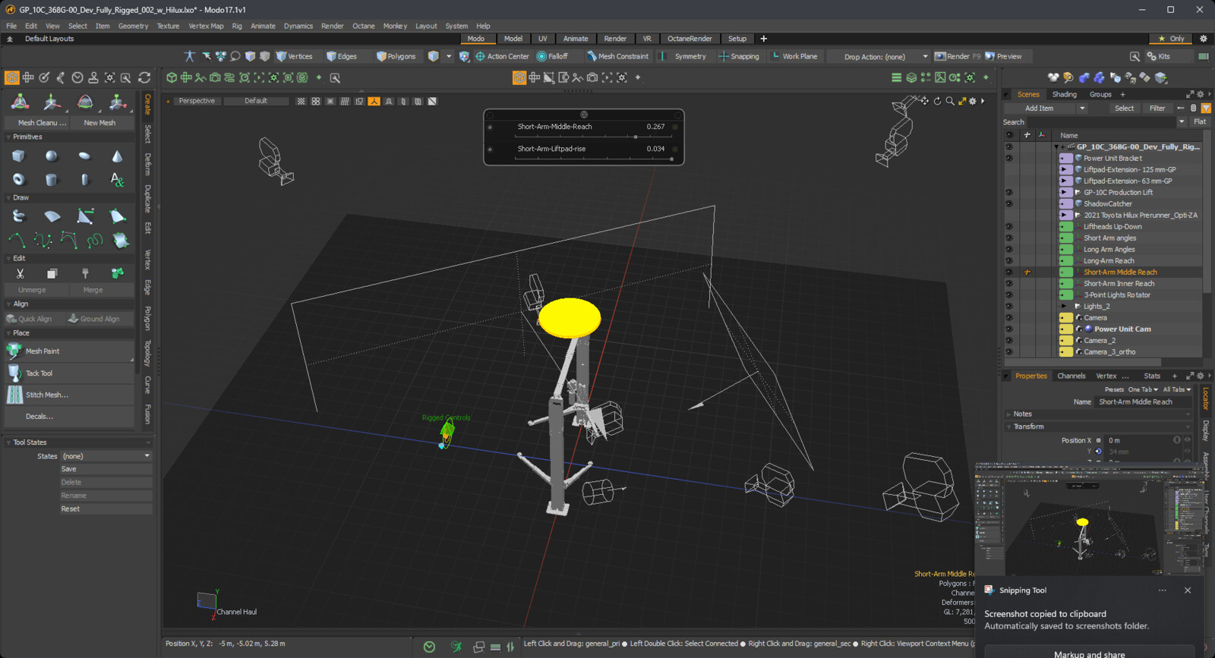
Task: Toggle visibility of Liftheads Up-Down
Action: click(x=1009, y=227)
